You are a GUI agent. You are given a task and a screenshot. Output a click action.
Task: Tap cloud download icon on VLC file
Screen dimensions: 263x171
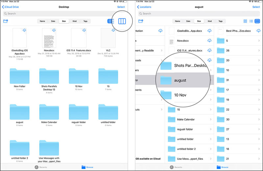pyautogui.click(x=114, y=31)
